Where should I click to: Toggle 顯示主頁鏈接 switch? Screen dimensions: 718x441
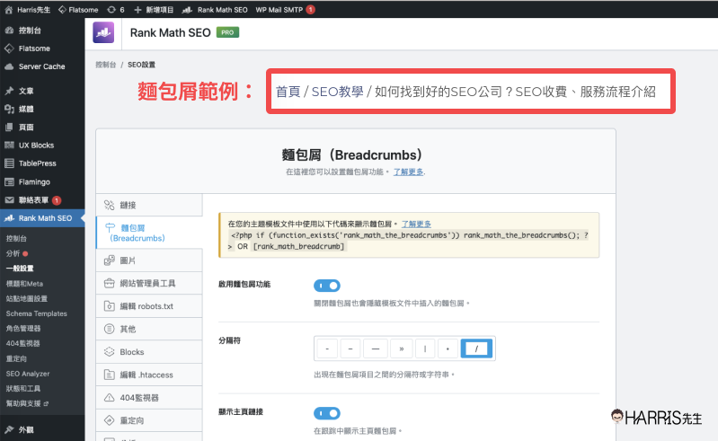tap(327, 413)
